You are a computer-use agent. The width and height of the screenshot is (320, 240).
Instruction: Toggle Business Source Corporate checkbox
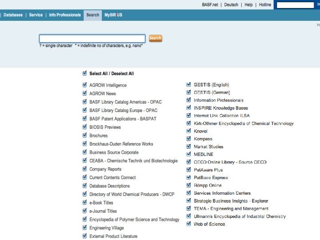point(85,152)
